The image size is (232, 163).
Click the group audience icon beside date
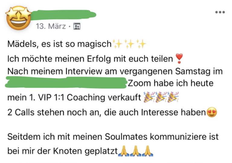(x=77, y=26)
